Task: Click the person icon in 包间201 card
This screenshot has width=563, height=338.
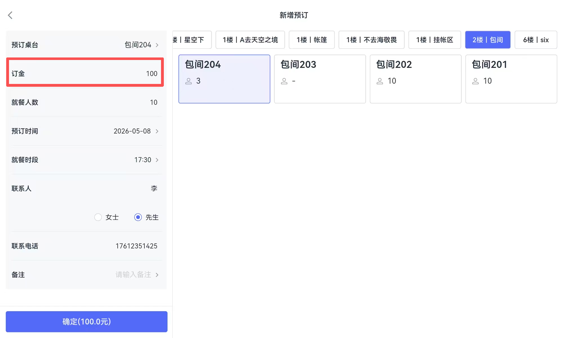Action: pos(475,81)
